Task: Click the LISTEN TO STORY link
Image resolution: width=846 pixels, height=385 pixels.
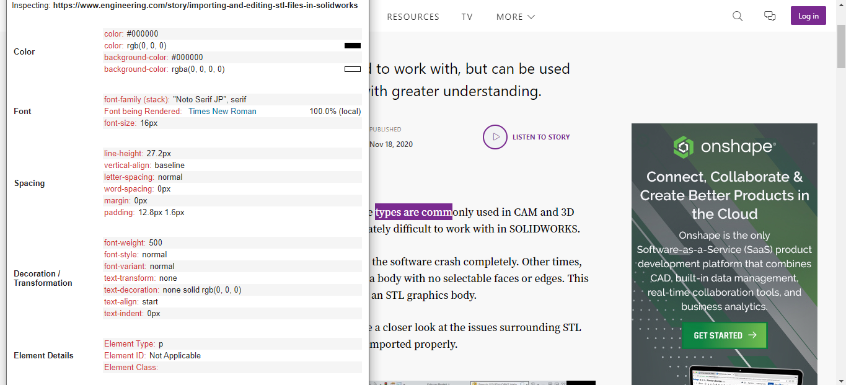Action: pos(541,137)
